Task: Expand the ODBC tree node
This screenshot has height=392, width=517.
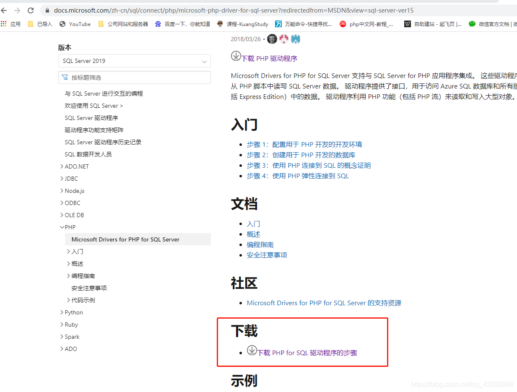Action: pos(62,203)
